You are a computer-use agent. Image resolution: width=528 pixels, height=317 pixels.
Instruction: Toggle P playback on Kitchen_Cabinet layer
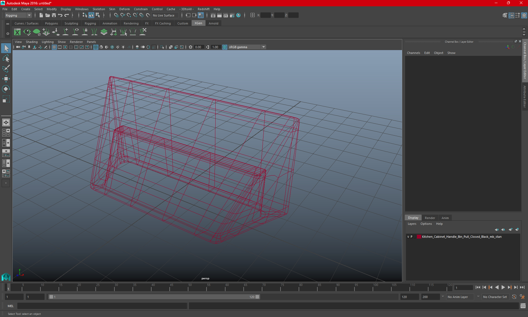point(412,237)
